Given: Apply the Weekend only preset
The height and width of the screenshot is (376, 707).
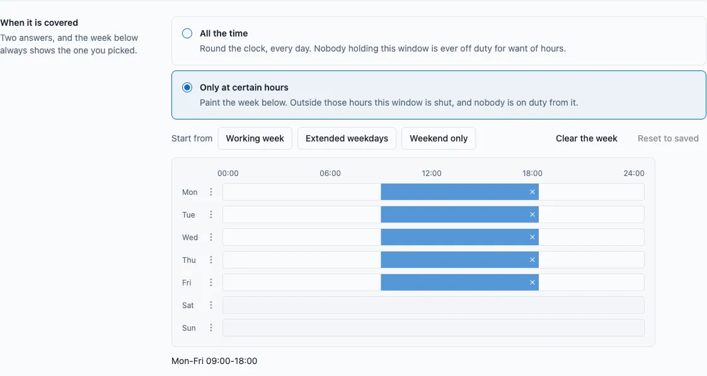Looking at the screenshot, I should point(439,138).
